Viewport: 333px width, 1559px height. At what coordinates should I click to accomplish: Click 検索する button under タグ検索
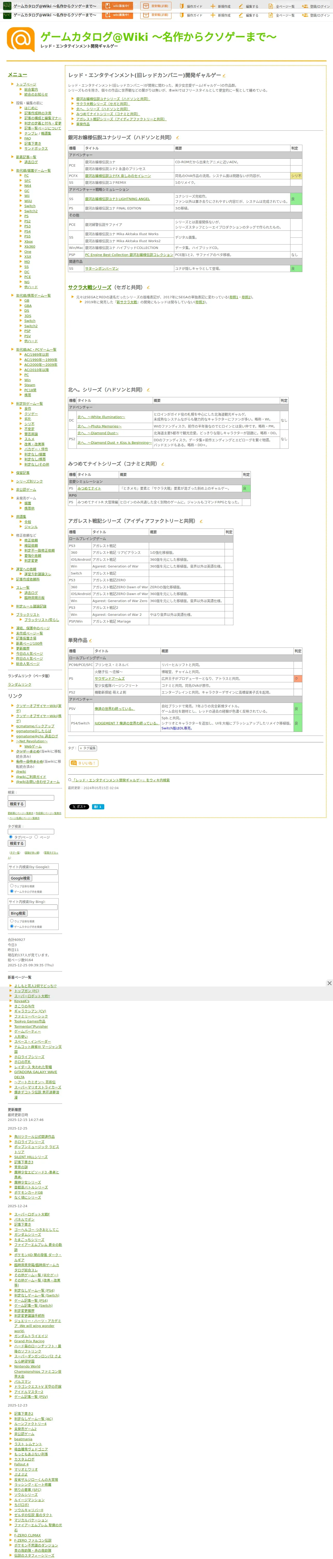click(x=16, y=844)
